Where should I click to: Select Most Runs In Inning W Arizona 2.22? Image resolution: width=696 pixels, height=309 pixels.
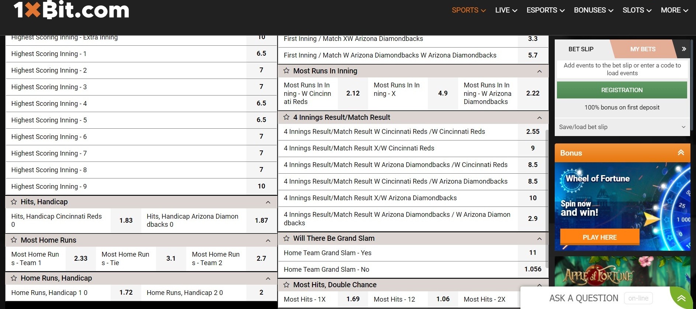click(533, 93)
